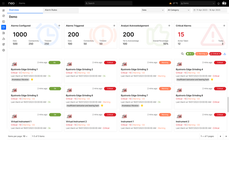Click Warning badge on Instrument 1 card

[165, 115]
